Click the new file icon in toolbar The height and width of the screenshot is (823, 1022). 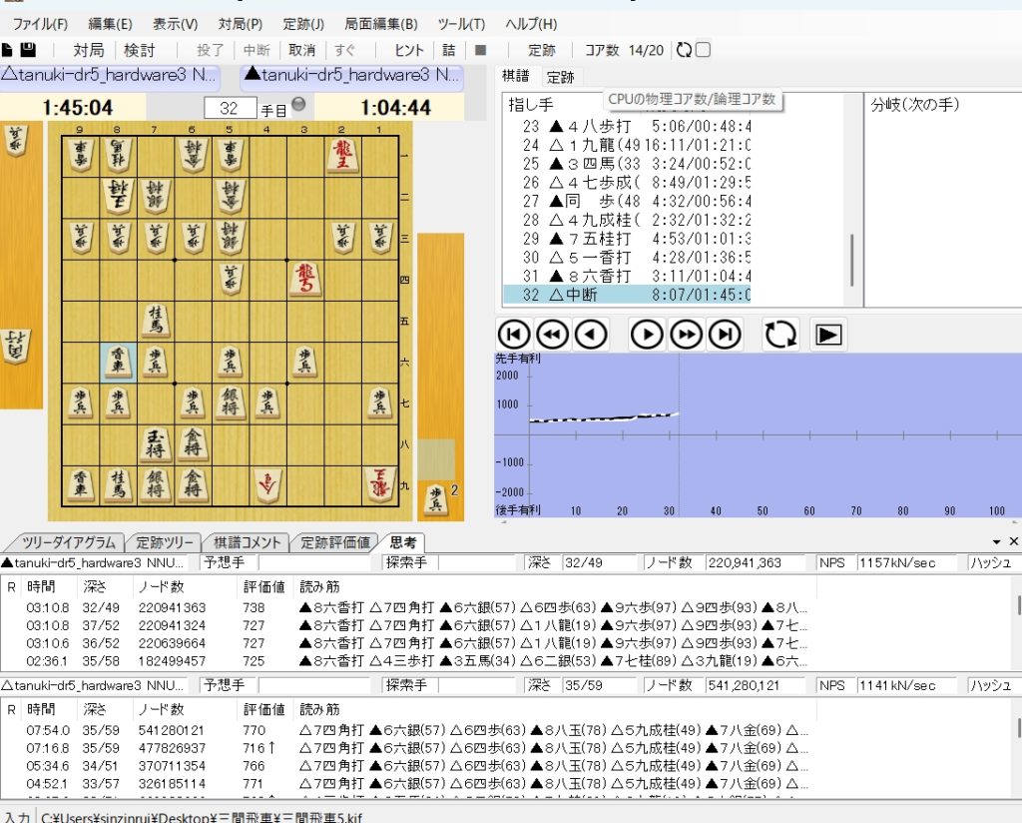(x=8, y=50)
